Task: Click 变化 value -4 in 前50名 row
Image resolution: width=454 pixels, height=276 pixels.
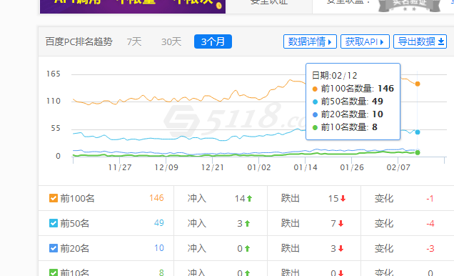Action: 430,224
